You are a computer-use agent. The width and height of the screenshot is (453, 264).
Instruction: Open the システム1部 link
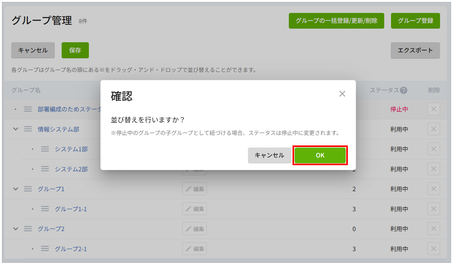tap(72, 149)
